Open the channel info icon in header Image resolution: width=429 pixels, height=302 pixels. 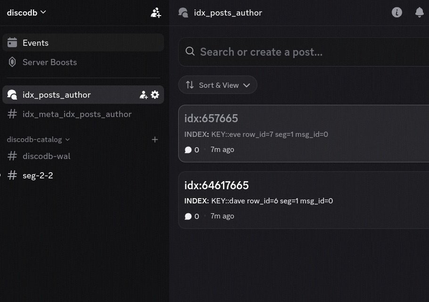click(x=397, y=12)
